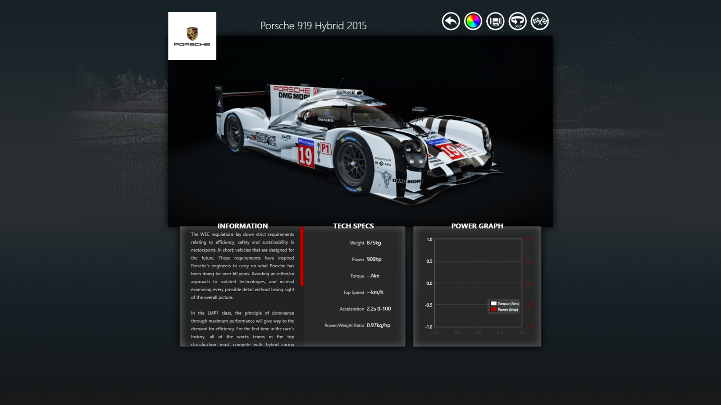Click the INFORMATION heading
Viewport: 721px width, 405px height.
[242, 226]
